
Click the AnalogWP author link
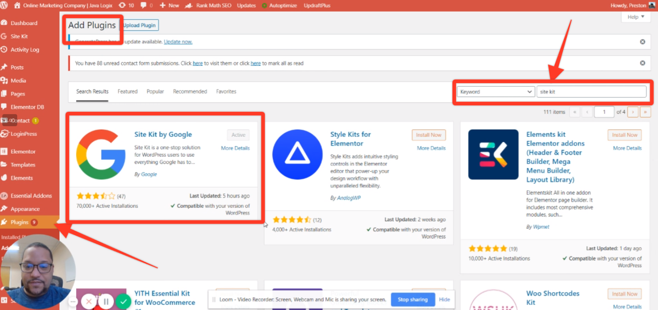pyautogui.click(x=349, y=198)
